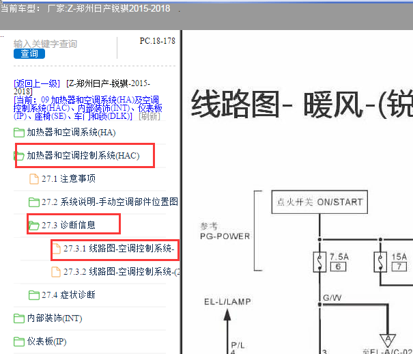
Task: Click the G/W wire color label
Action: click(x=332, y=298)
